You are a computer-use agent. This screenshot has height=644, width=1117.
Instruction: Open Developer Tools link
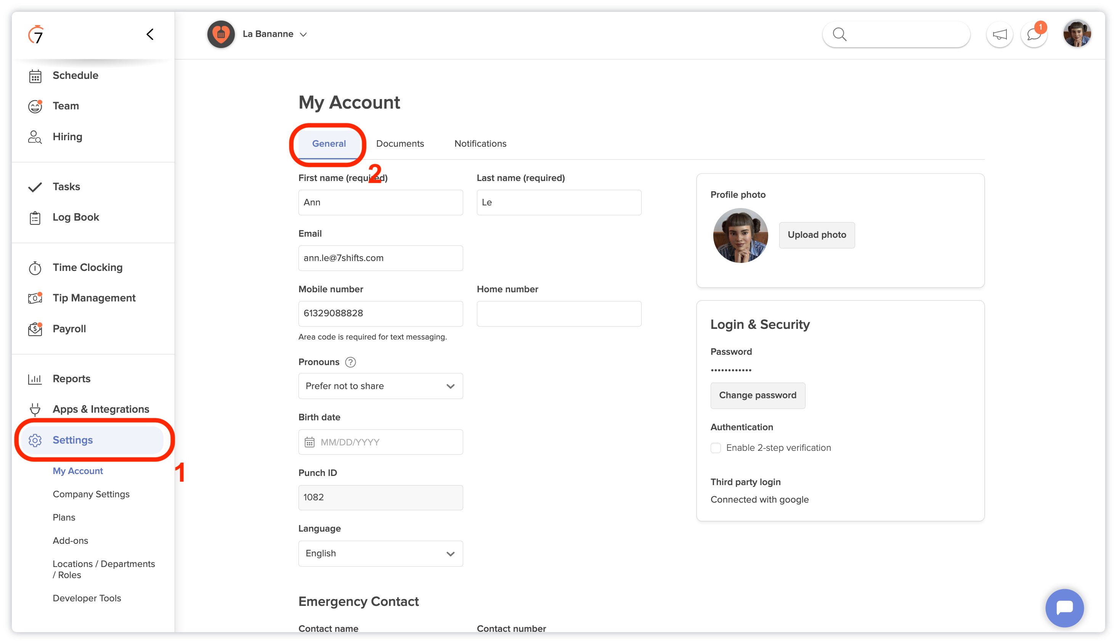[87, 598]
